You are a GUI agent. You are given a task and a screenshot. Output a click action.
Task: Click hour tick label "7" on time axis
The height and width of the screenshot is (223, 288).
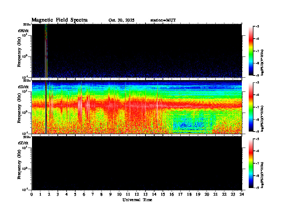coord(93,195)
